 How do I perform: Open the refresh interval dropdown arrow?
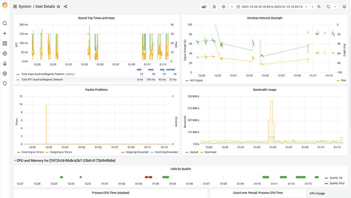(335, 7)
